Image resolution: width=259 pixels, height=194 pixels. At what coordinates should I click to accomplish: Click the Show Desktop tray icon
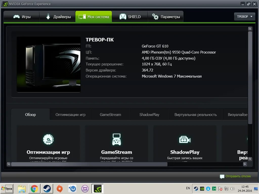click(256, 188)
